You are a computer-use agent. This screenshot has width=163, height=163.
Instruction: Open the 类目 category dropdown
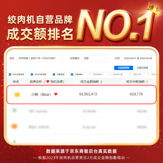pos(39,58)
